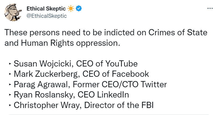216x115 pixels.
Task: Click the name Susan Wojcicki
Action: (43, 64)
